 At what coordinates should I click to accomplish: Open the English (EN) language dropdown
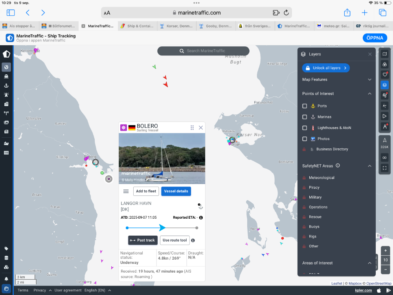[x=98, y=290]
